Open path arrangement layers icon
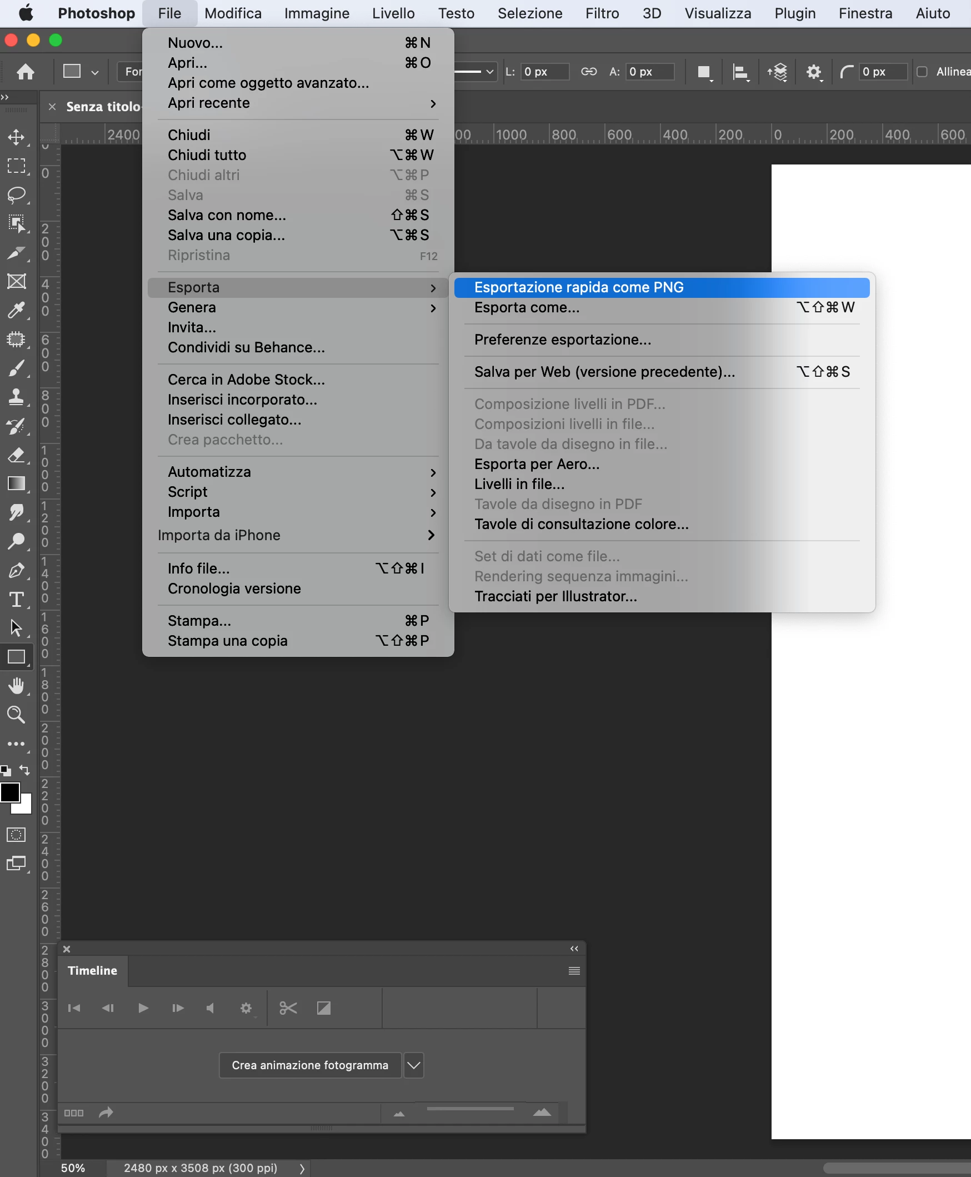 (x=778, y=72)
